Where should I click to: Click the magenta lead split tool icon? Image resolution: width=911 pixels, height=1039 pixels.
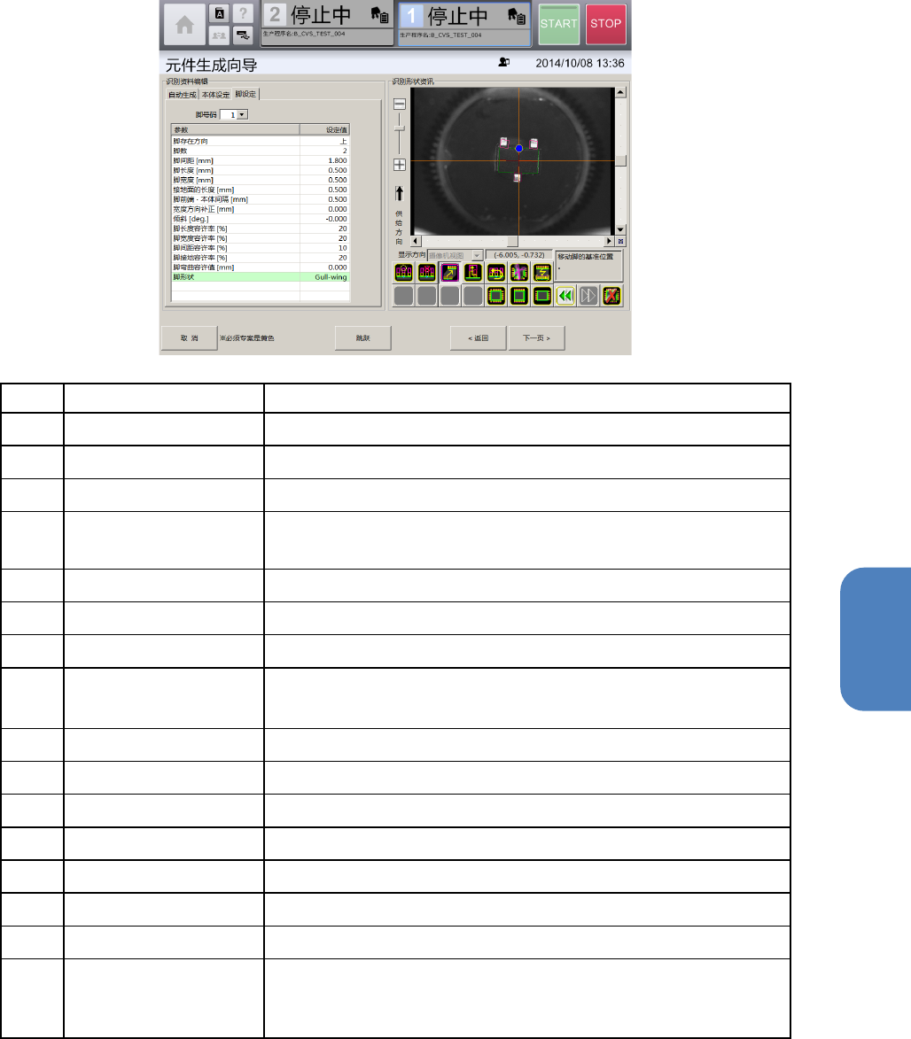coord(519,272)
